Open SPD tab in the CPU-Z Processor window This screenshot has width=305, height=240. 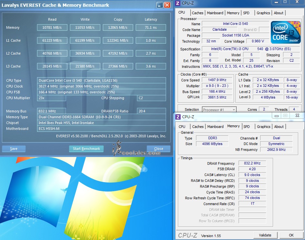coord(246,13)
